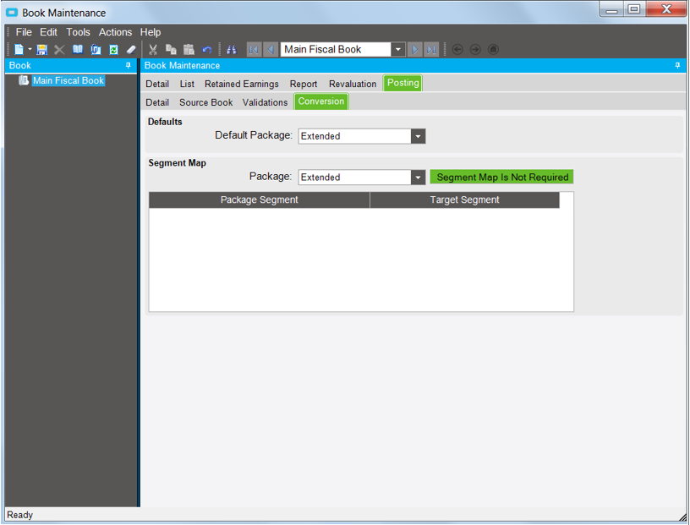
Task: Maximize the Book Maintenance window
Action: click(x=634, y=8)
